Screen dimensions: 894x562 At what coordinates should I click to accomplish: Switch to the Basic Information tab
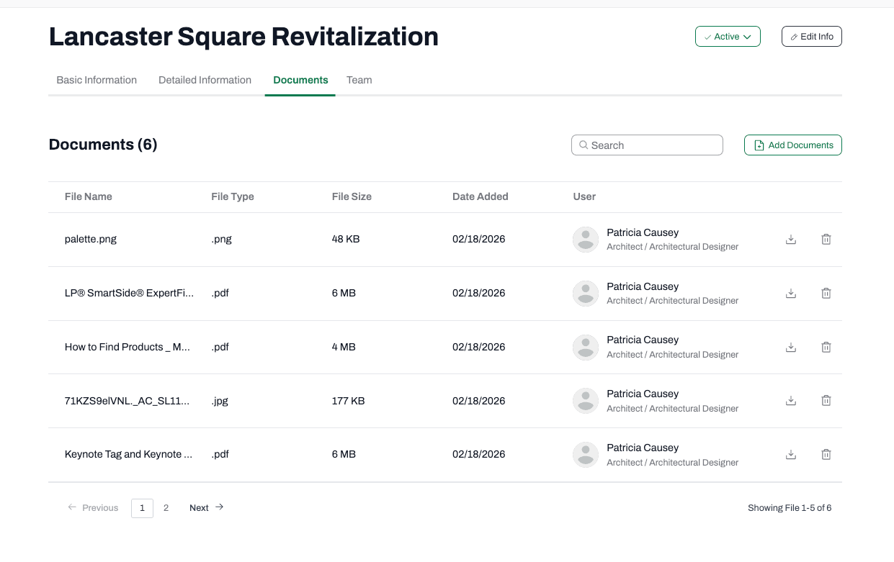pyautogui.click(x=97, y=80)
